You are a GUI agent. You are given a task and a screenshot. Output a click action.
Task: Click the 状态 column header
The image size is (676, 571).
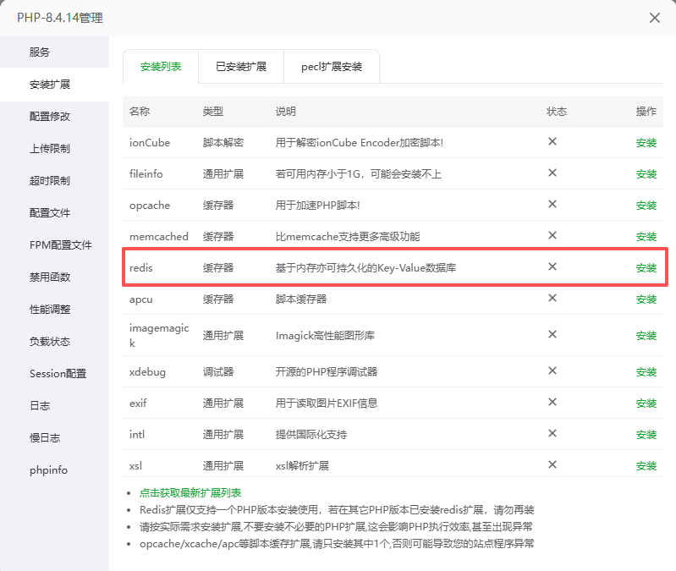(557, 111)
